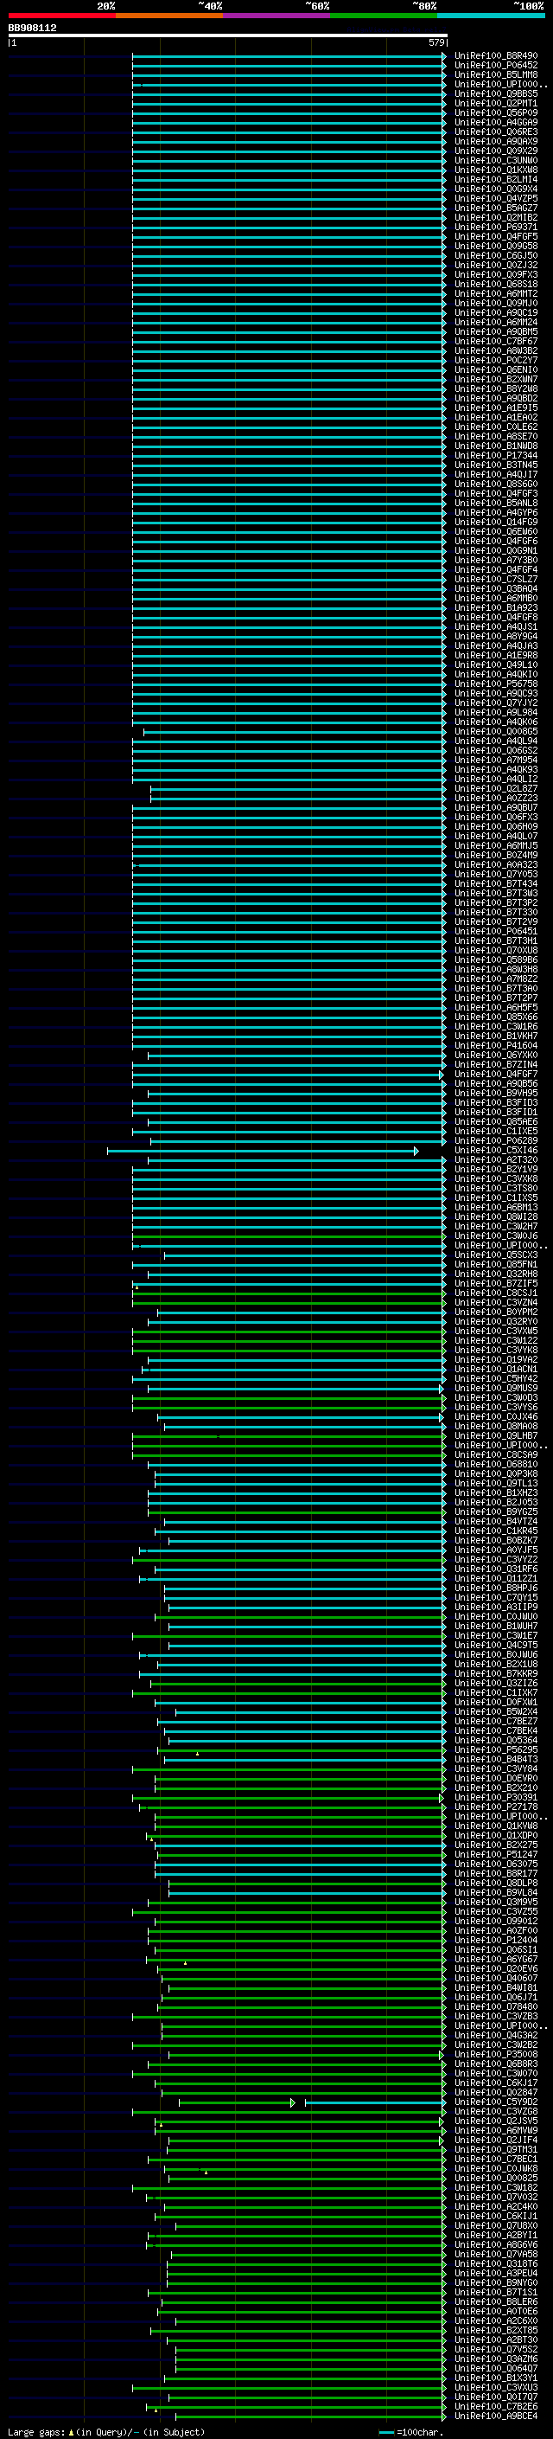Click the query end position label 579
Screen dimensions: 553x2439
(435, 42)
